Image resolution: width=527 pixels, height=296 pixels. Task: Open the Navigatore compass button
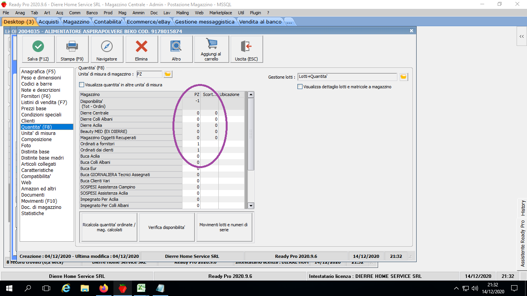(x=107, y=49)
